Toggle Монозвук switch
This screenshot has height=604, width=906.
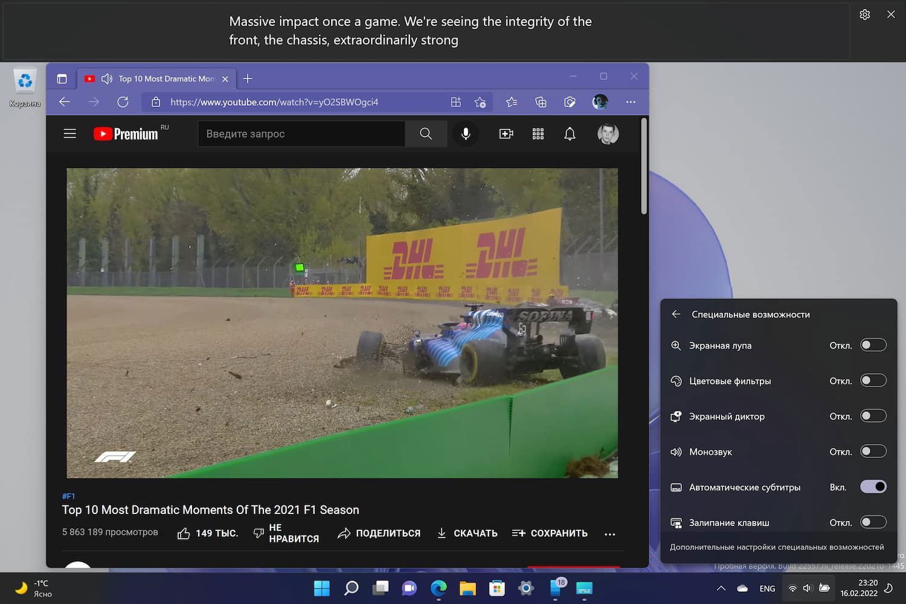pyautogui.click(x=873, y=452)
